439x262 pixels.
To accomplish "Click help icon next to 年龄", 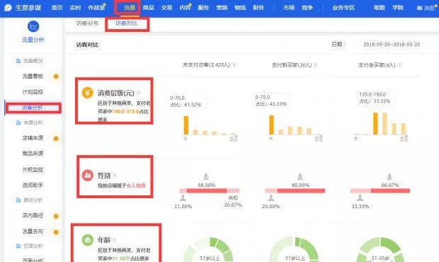I will tap(114, 240).
